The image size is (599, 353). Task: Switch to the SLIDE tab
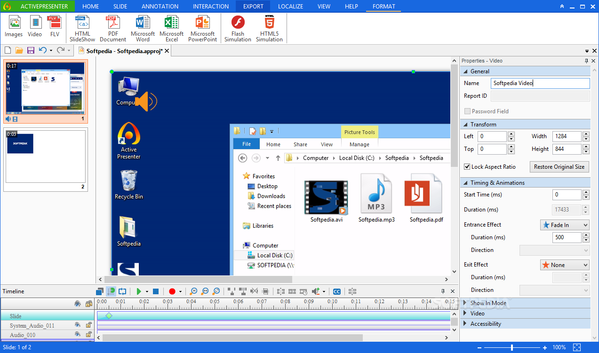click(120, 7)
